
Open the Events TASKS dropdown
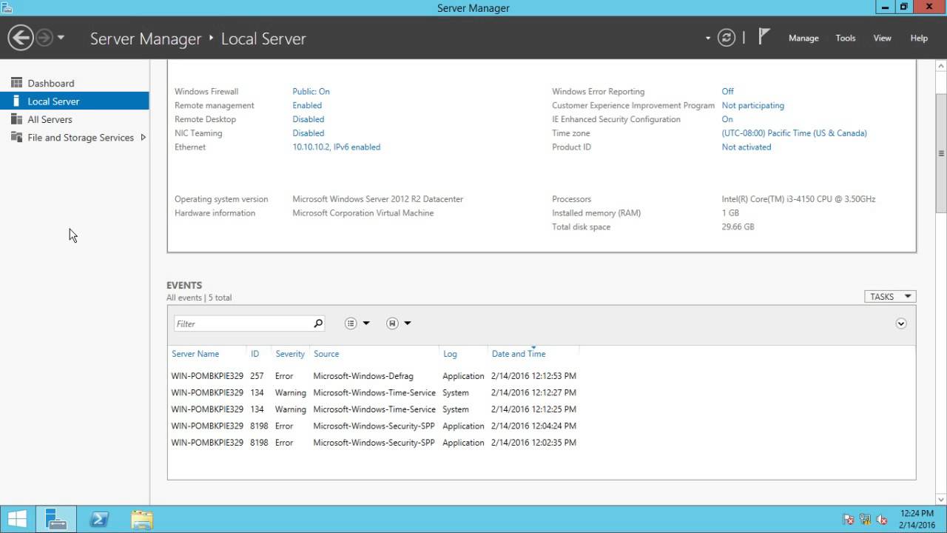890,296
